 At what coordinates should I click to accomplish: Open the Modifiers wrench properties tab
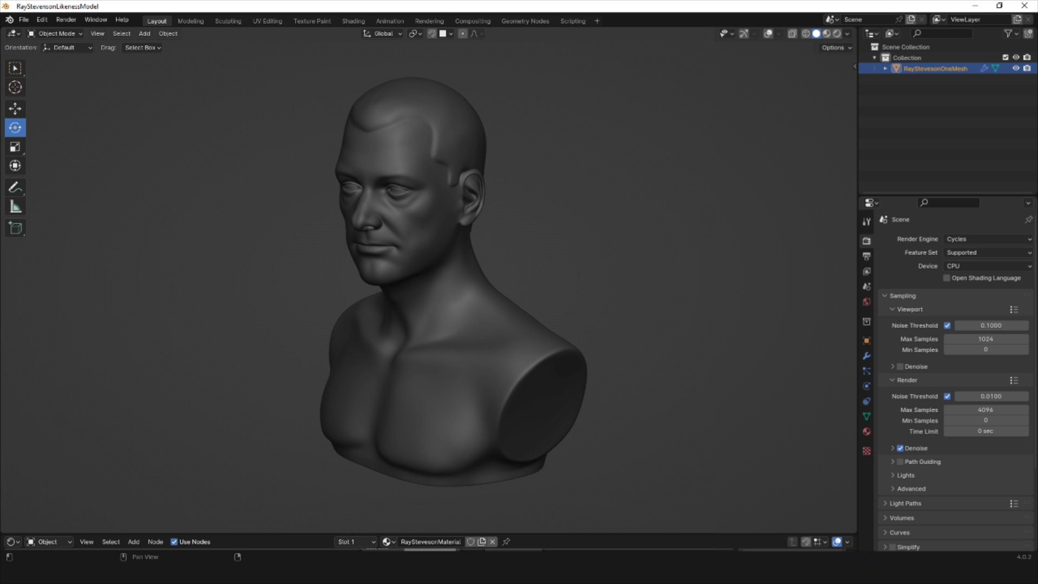(867, 356)
